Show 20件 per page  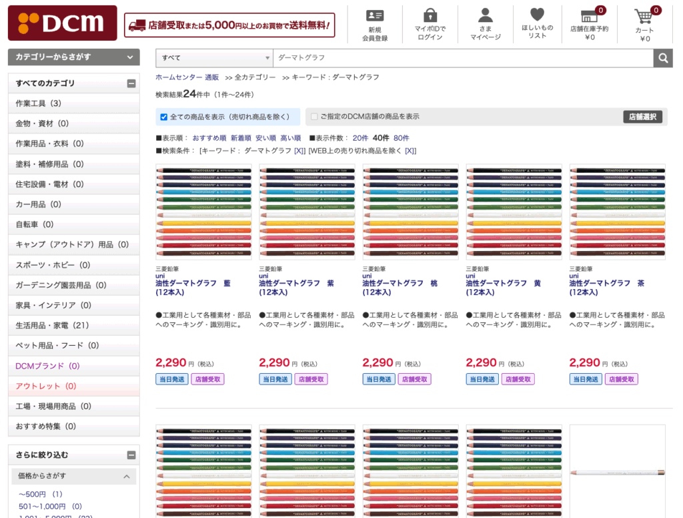[x=360, y=138]
